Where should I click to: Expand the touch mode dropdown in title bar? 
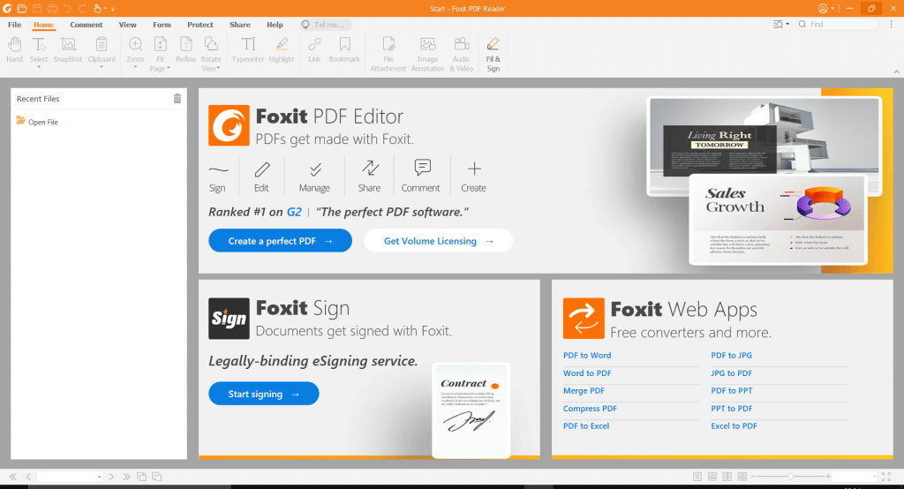pos(106,9)
